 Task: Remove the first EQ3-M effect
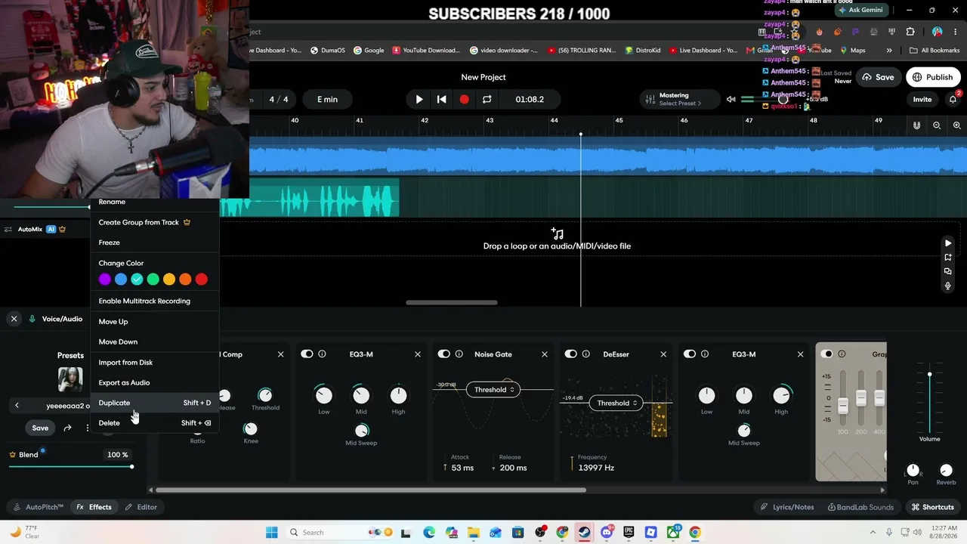coord(418,354)
